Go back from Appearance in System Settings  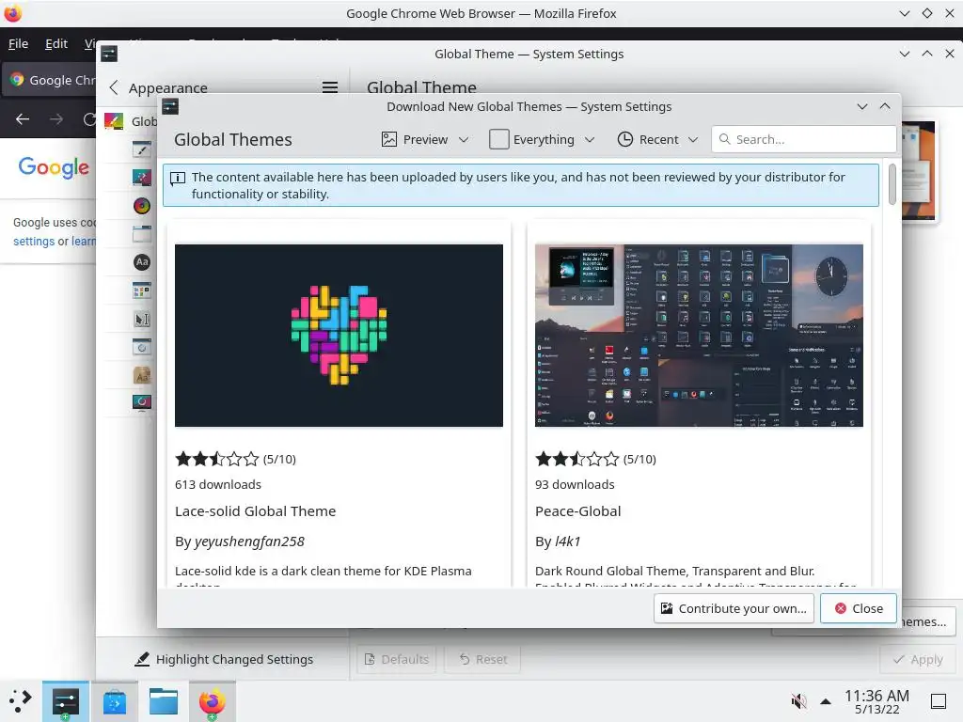[x=114, y=87]
